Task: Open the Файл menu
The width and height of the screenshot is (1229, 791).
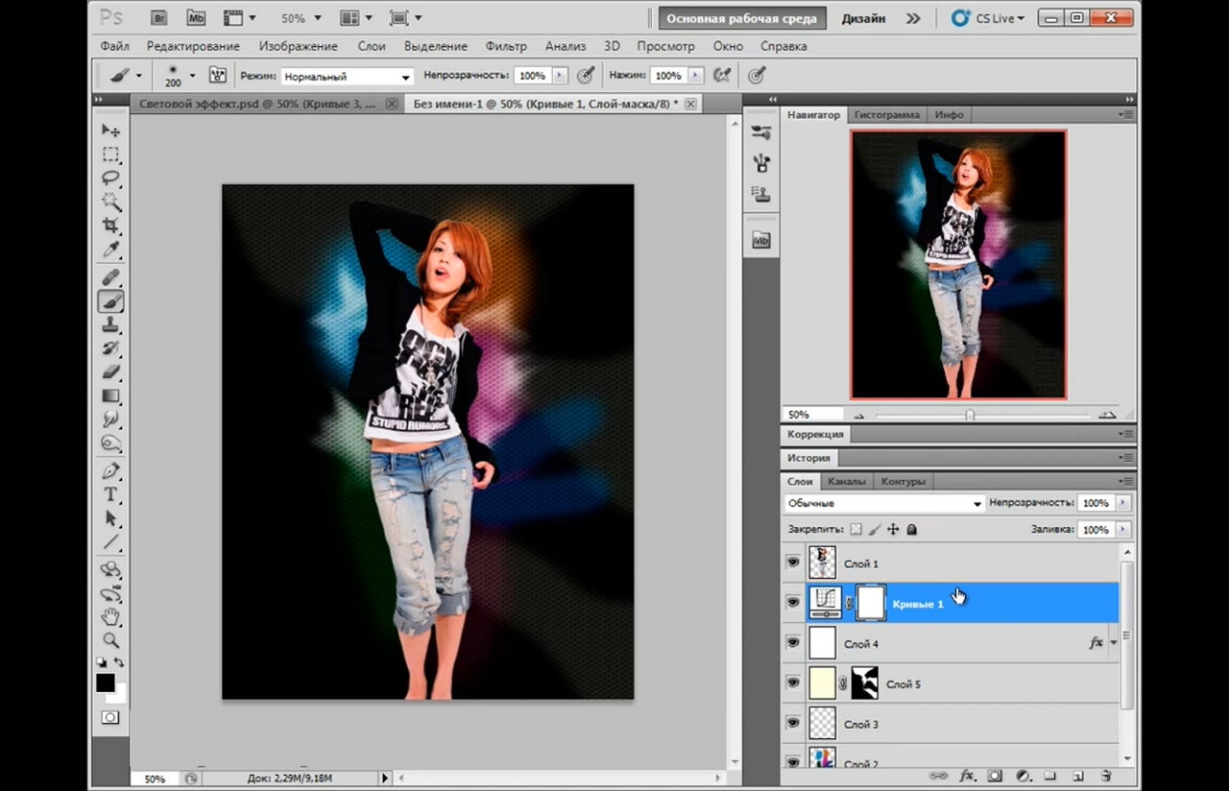Action: tap(114, 46)
